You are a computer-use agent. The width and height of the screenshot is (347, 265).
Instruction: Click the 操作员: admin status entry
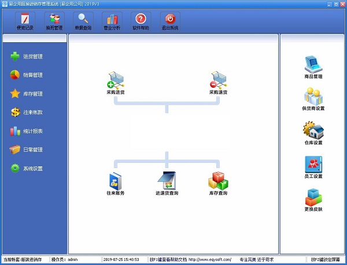point(65,259)
